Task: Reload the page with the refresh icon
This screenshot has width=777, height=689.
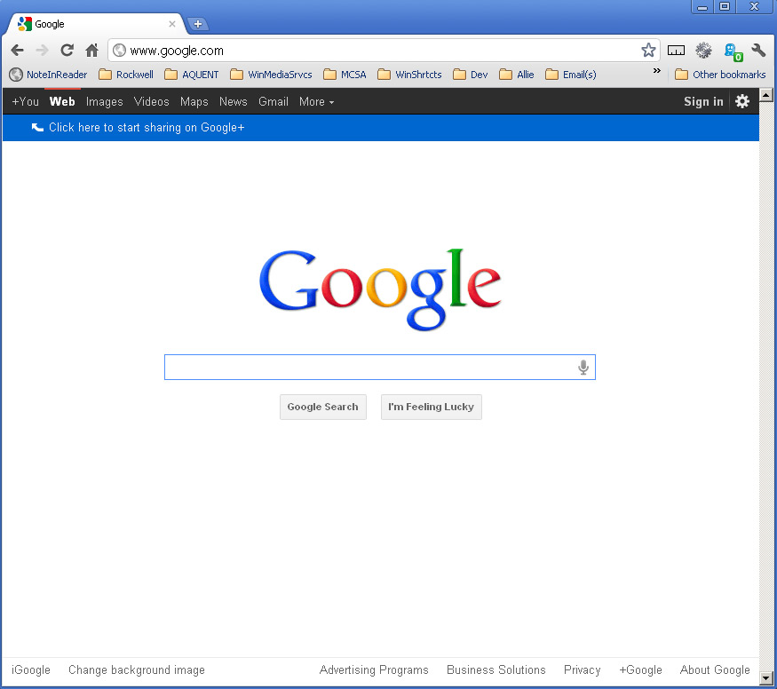Action: pyautogui.click(x=67, y=50)
